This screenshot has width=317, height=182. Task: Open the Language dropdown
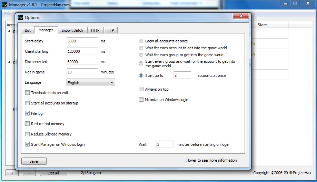91,83
